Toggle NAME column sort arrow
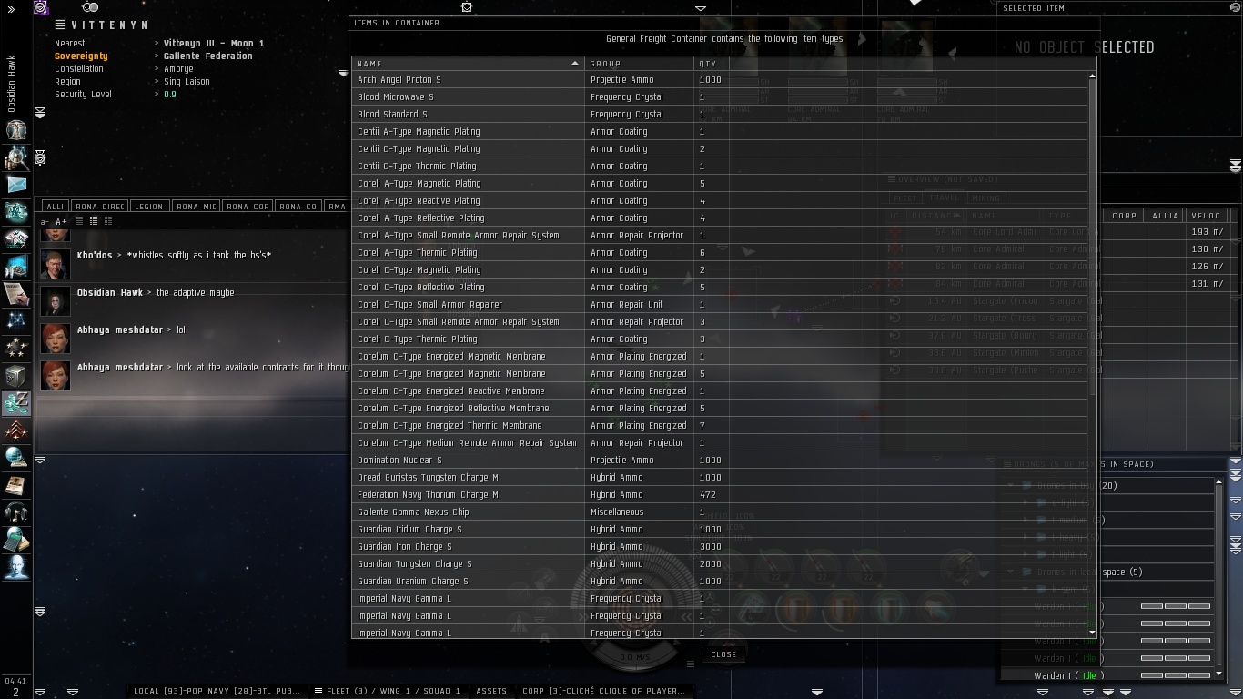This screenshot has width=1243, height=699. [574, 64]
